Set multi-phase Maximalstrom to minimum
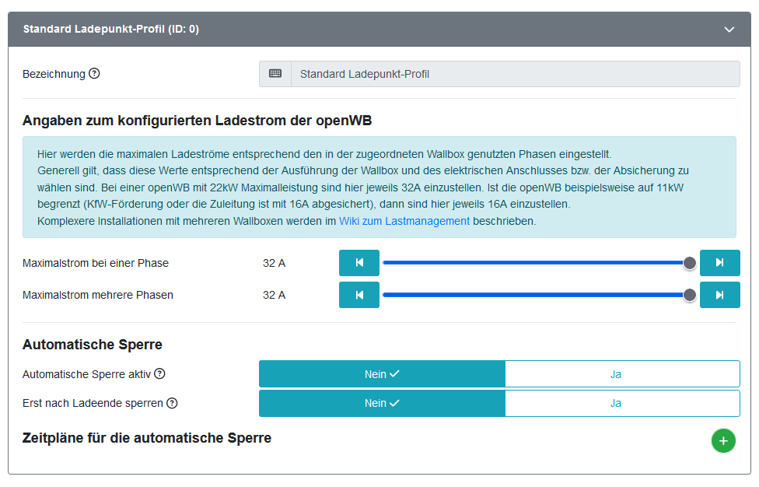 [x=359, y=295]
